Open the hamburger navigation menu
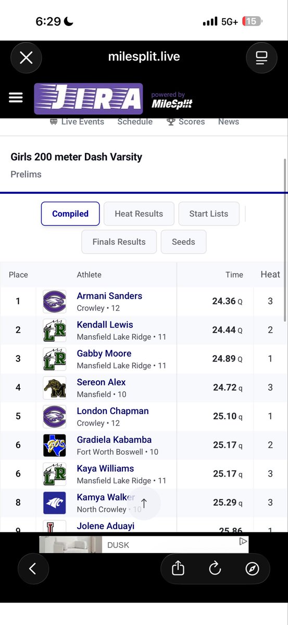The image size is (288, 625). click(x=16, y=98)
